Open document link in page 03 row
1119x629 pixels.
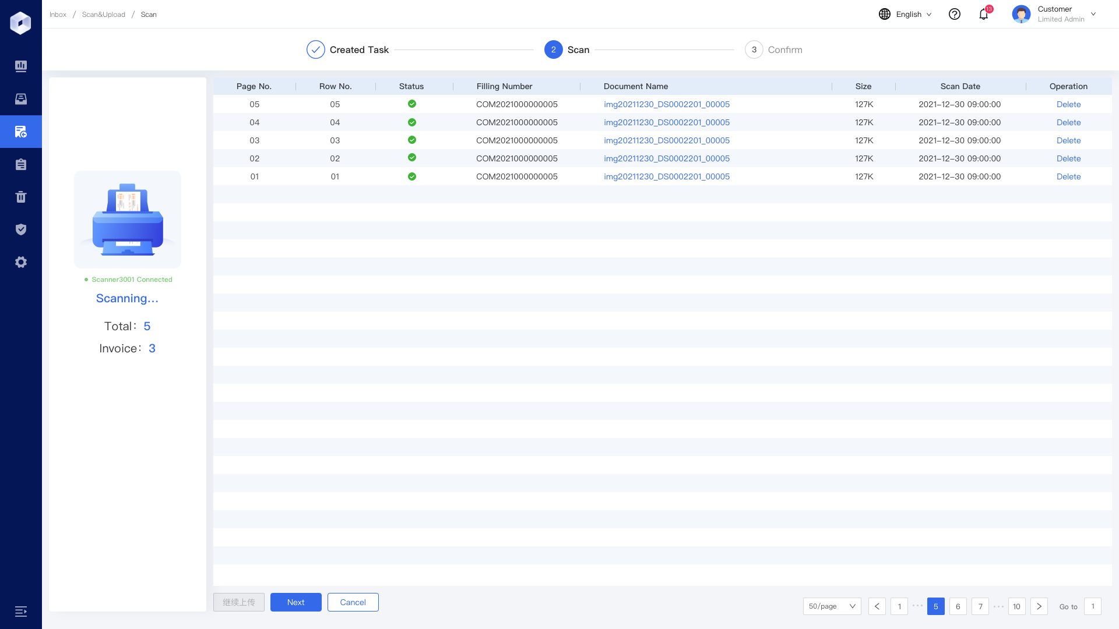coord(667,140)
